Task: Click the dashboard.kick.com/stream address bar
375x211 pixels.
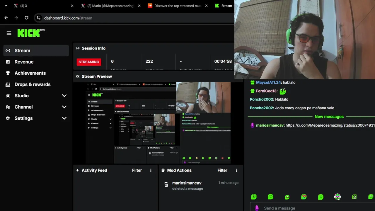Action: pos(135,18)
